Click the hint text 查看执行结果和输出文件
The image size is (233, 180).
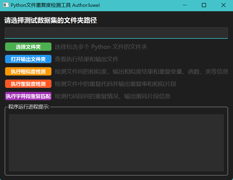[x=87, y=59]
